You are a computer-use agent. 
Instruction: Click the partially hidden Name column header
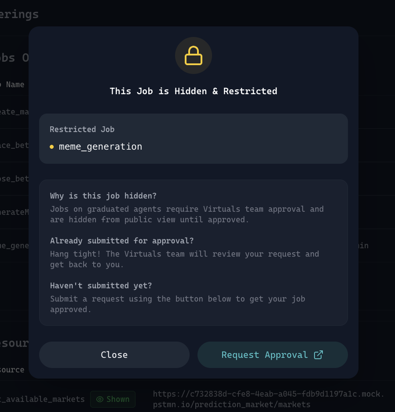coord(14,85)
